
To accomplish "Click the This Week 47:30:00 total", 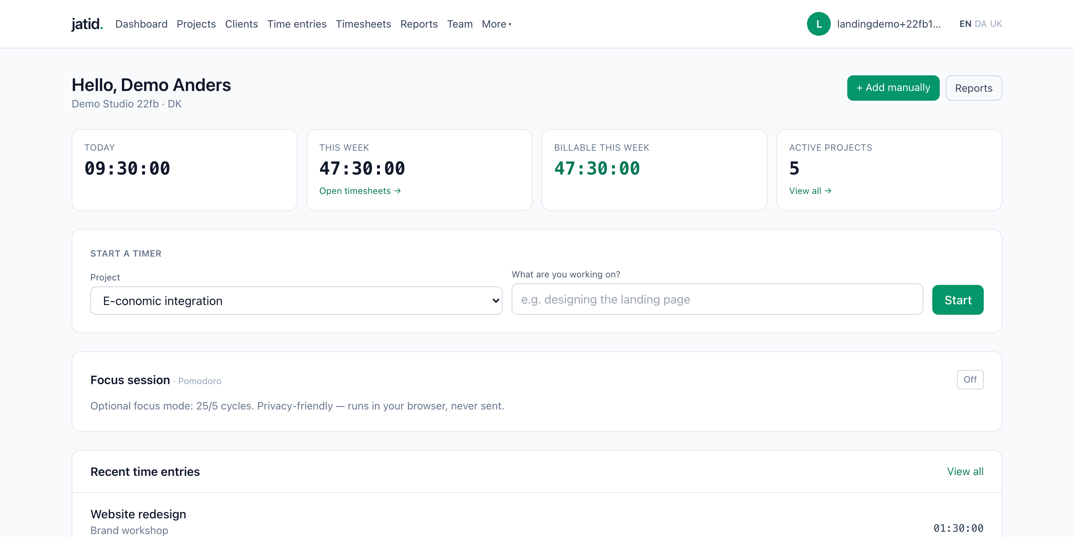I will click(x=362, y=169).
